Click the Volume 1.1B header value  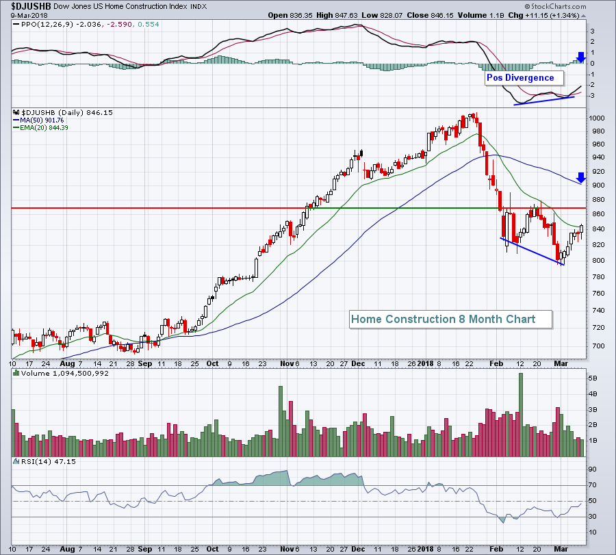tap(480, 15)
